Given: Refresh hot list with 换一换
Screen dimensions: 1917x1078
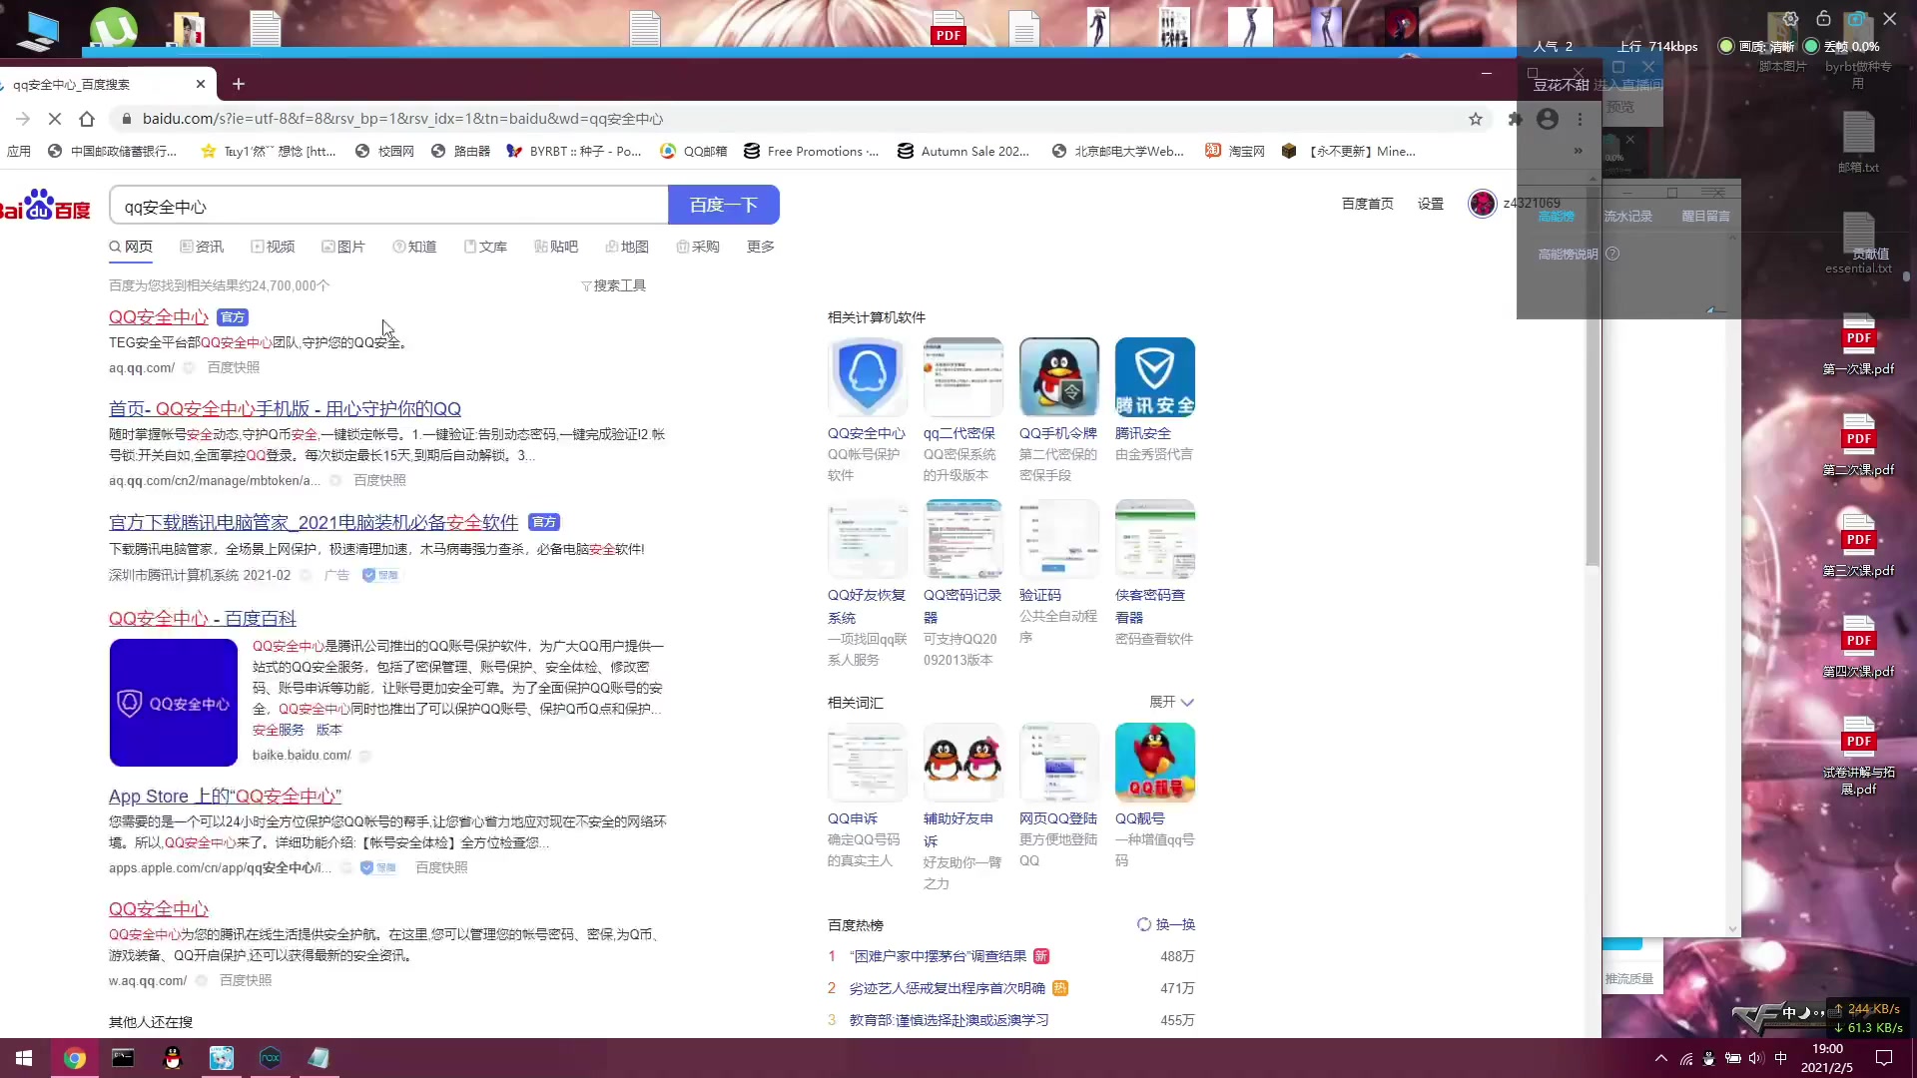Looking at the screenshot, I should [x=1166, y=925].
